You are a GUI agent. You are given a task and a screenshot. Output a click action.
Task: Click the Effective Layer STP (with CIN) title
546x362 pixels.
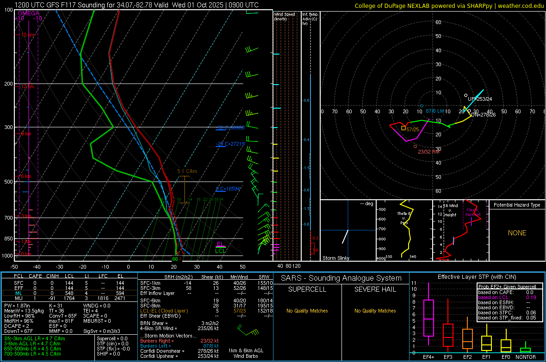(477, 277)
